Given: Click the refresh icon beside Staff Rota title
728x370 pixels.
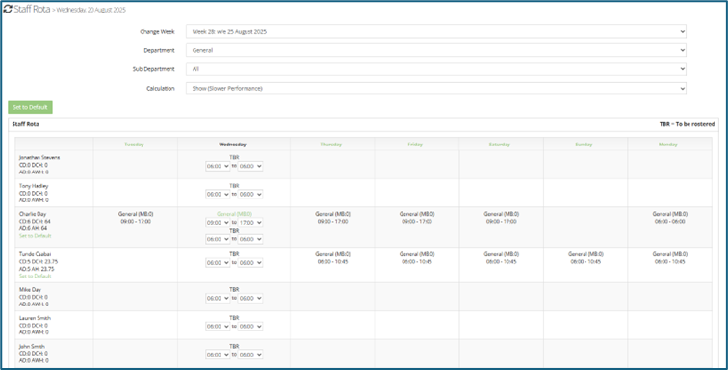Looking at the screenshot, I should pyautogui.click(x=8, y=9).
